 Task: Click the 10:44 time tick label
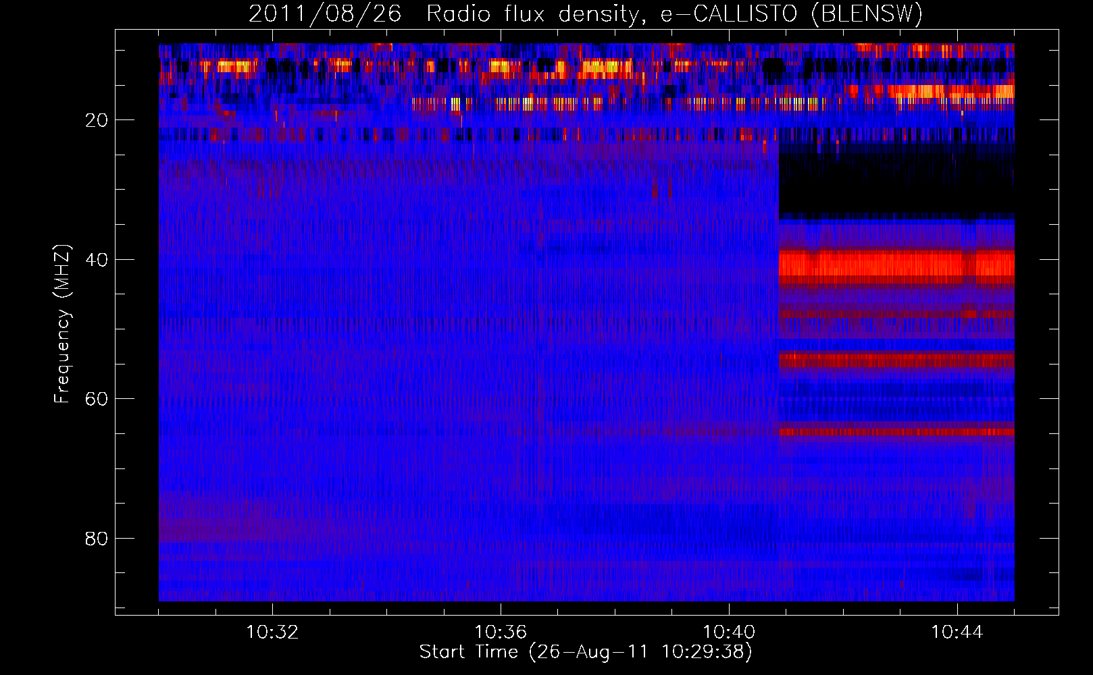[x=957, y=632]
